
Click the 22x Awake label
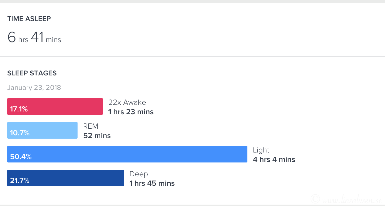pos(127,102)
